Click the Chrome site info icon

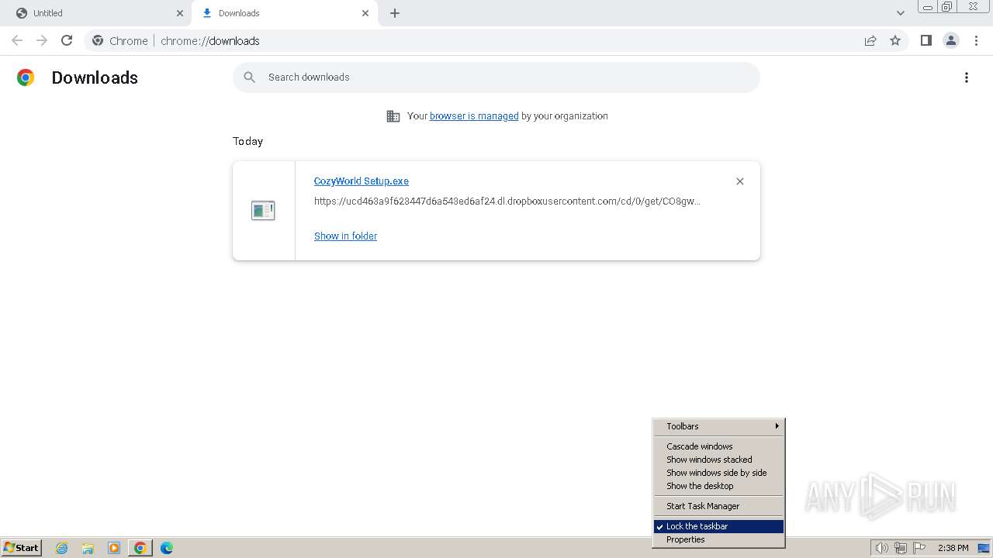98,40
